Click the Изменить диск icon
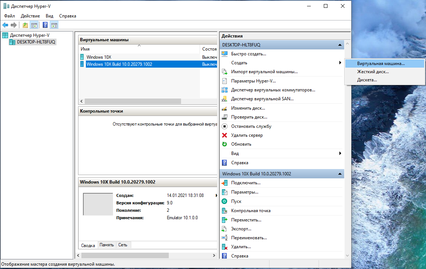This screenshot has height=269, width=426. point(225,108)
